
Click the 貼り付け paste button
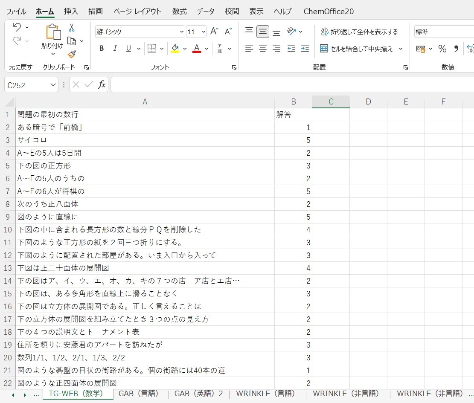52,39
